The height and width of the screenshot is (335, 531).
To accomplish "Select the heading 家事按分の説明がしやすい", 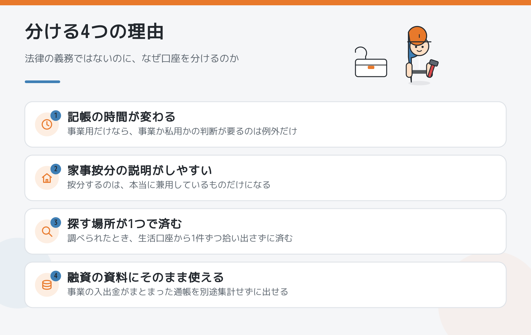I will coord(140,170).
